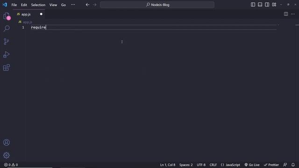Open the Go menu
The width and height of the screenshot is (299, 168).
click(x=64, y=5)
